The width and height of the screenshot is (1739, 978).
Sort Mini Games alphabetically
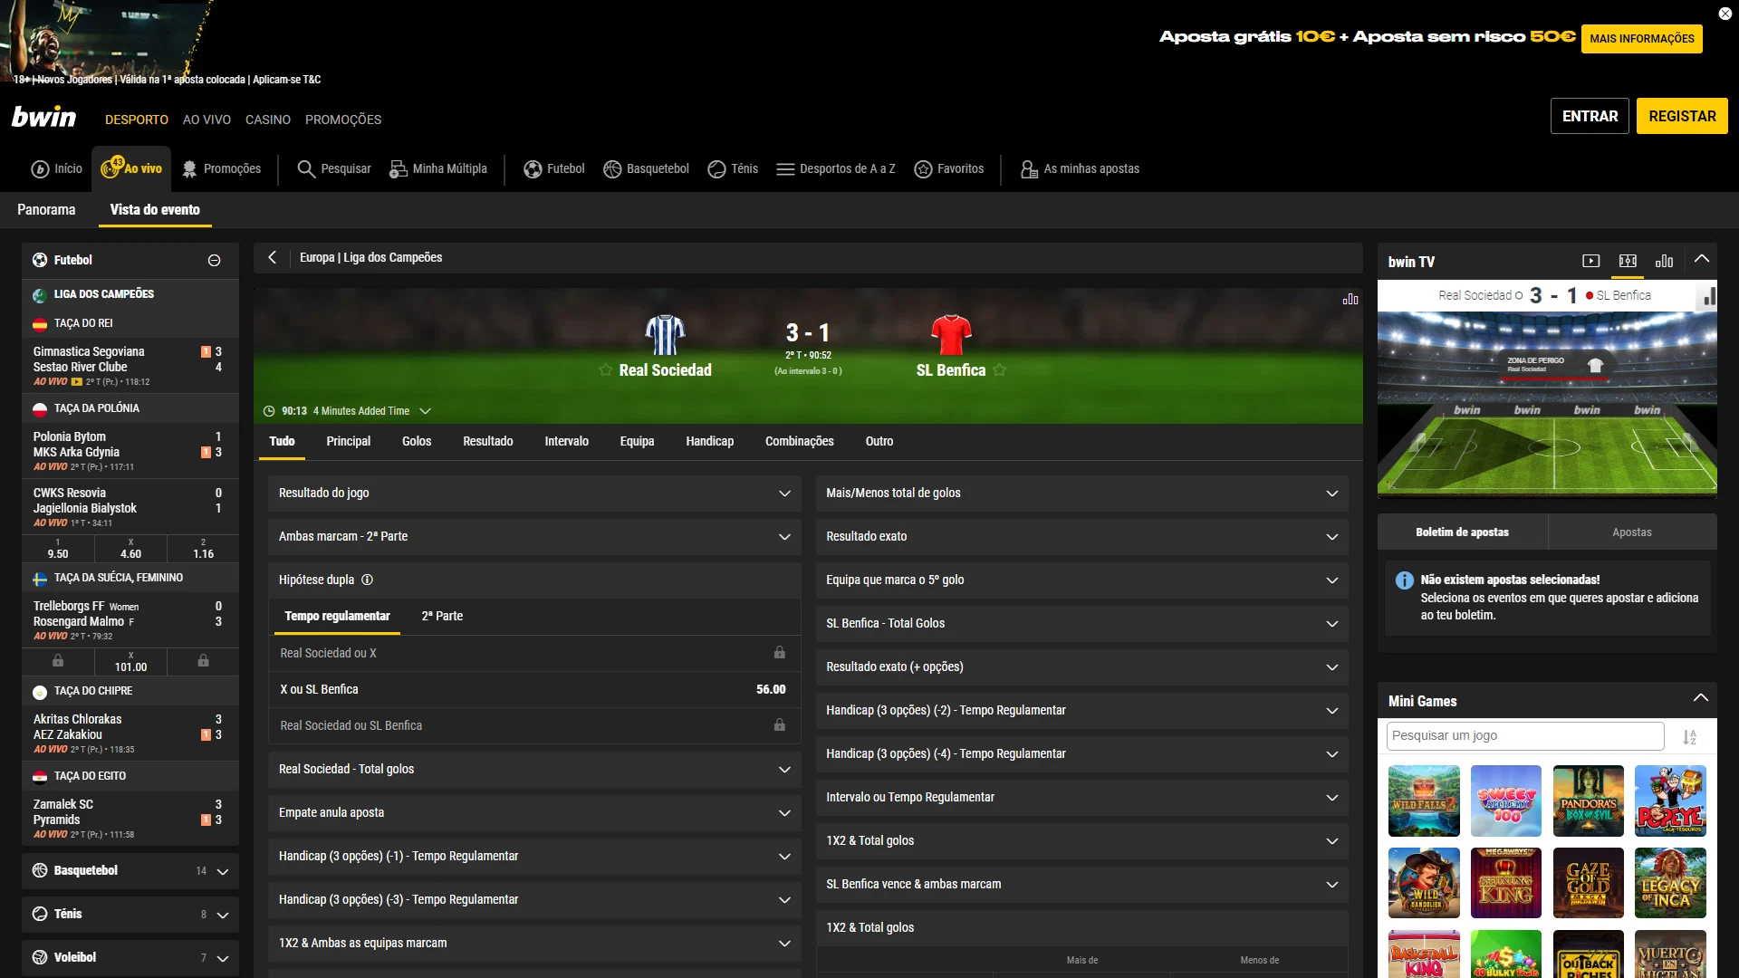[x=1690, y=737]
